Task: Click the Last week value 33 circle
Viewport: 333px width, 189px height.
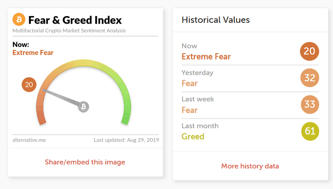Action: 309,105
